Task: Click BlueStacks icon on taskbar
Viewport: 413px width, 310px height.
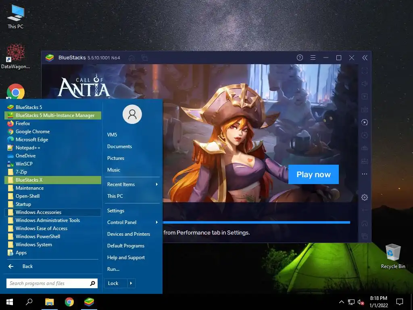Action: [x=89, y=302]
